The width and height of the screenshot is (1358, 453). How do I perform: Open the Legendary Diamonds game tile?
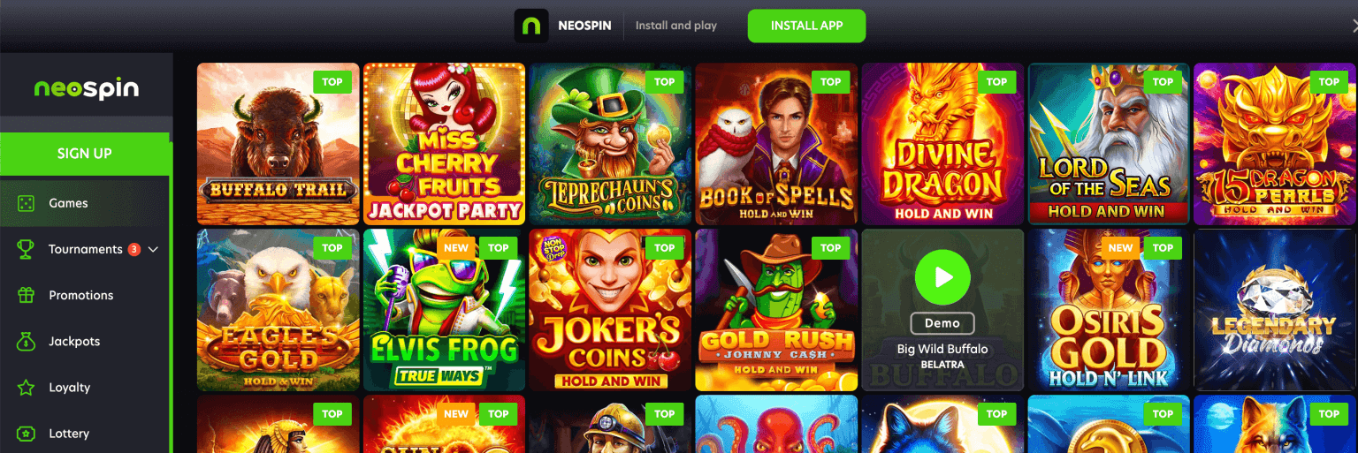[1276, 310]
